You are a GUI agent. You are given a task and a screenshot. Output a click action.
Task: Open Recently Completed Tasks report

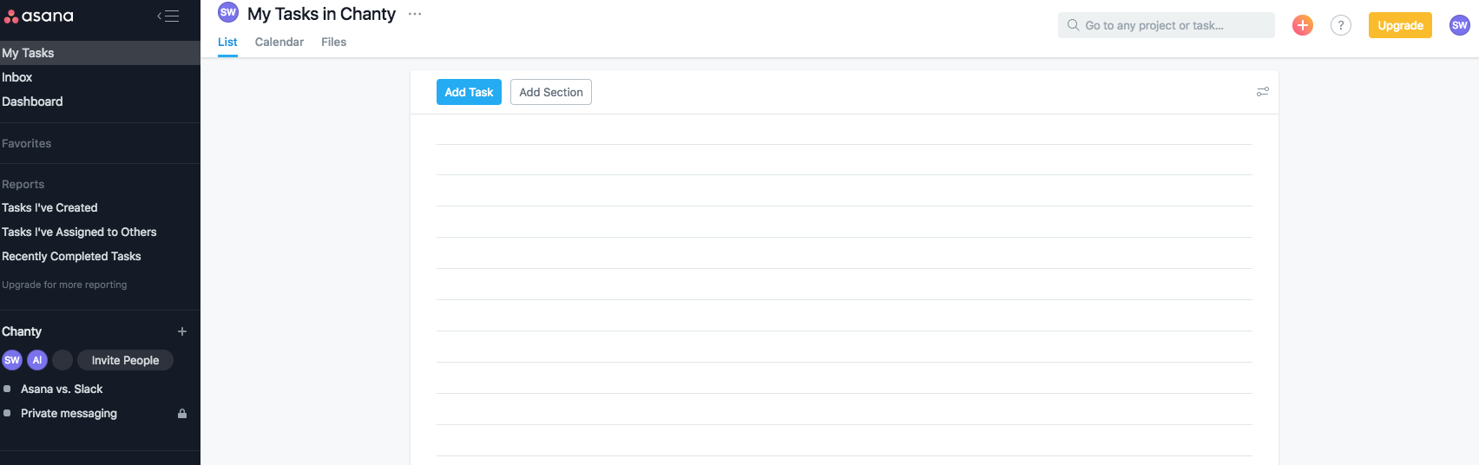[71, 256]
